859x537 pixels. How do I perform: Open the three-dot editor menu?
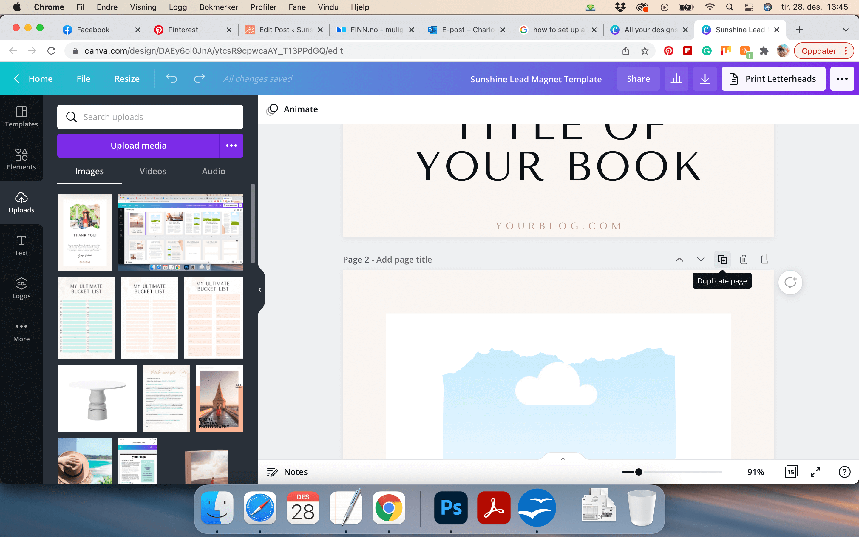(842, 79)
